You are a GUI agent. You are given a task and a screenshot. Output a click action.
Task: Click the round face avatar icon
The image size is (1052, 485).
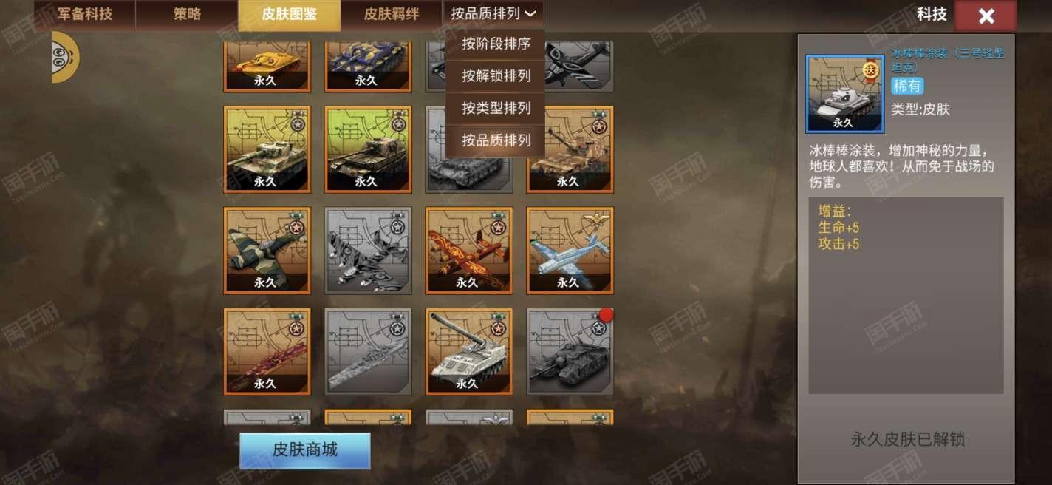click(65, 57)
